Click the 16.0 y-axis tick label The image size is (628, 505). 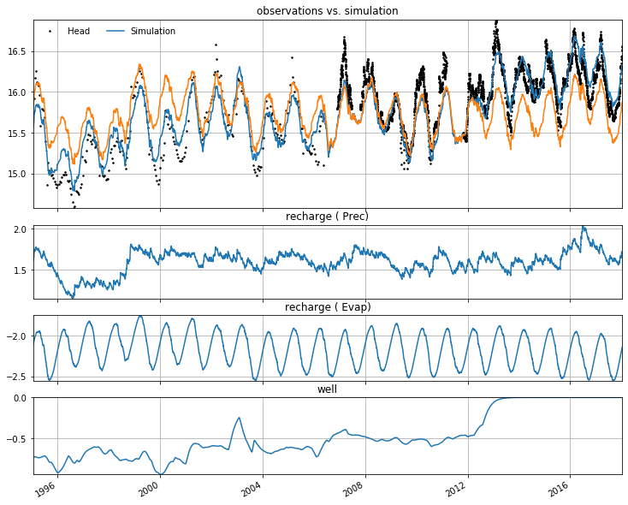pyautogui.click(x=16, y=92)
